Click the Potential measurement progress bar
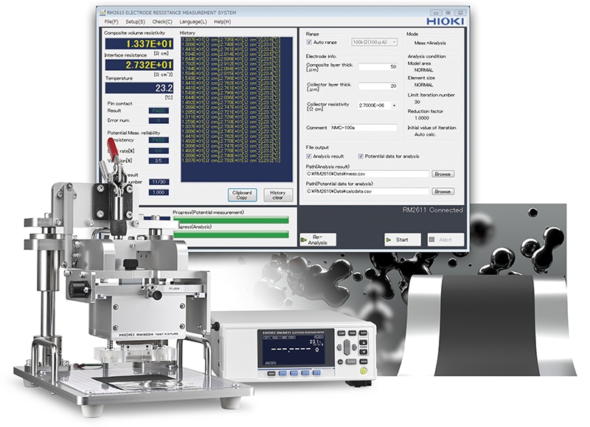 [x=232, y=219]
